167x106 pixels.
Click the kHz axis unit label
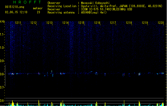(x=2, y=21)
